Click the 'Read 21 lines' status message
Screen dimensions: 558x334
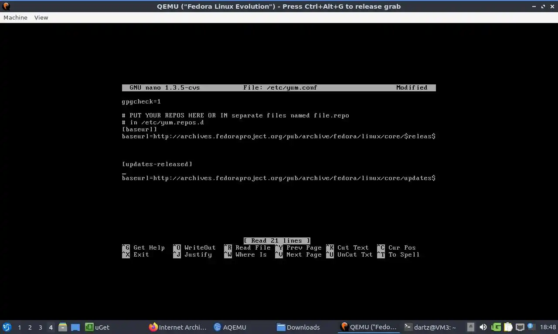(x=277, y=240)
